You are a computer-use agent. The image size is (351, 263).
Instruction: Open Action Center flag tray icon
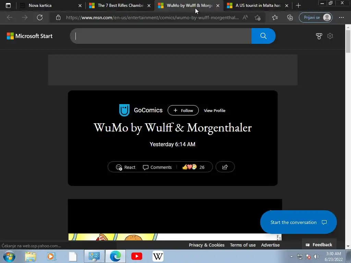click(308, 256)
